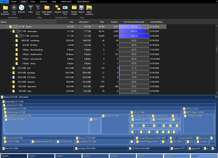Click the Movies (1.1 GB) treemap block
Screen dimensions: 218x158
(115, 124)
